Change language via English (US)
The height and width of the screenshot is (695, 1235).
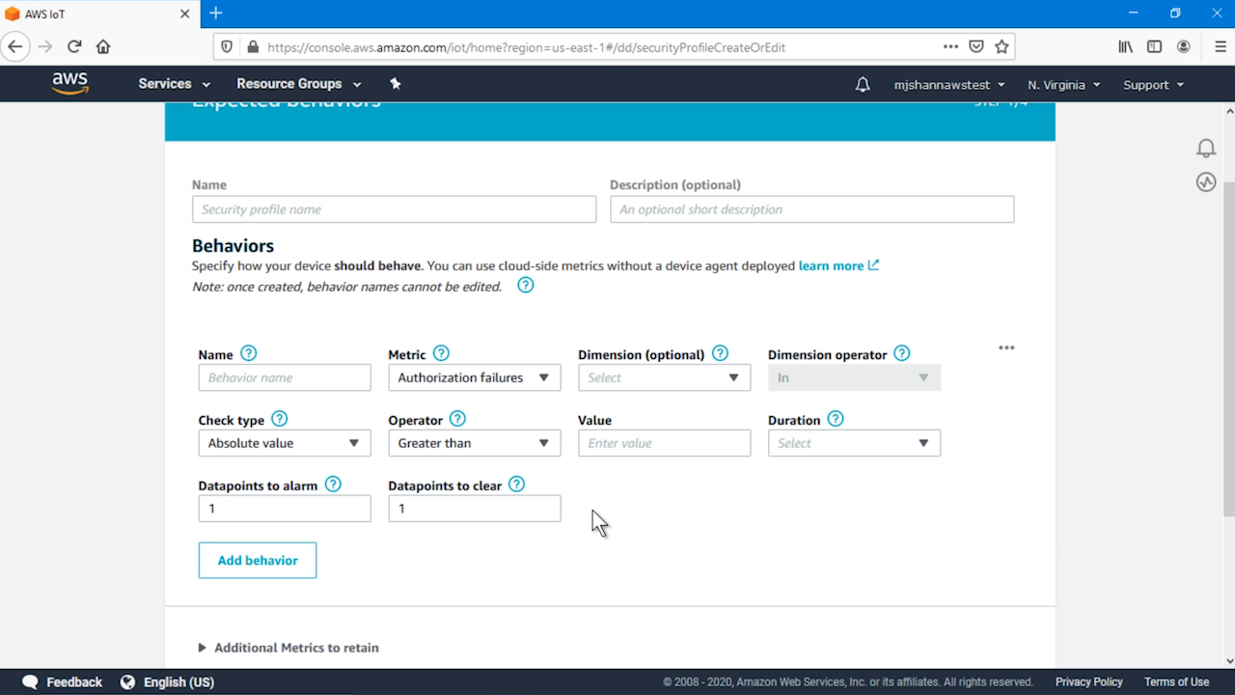[x=167, y=681]
